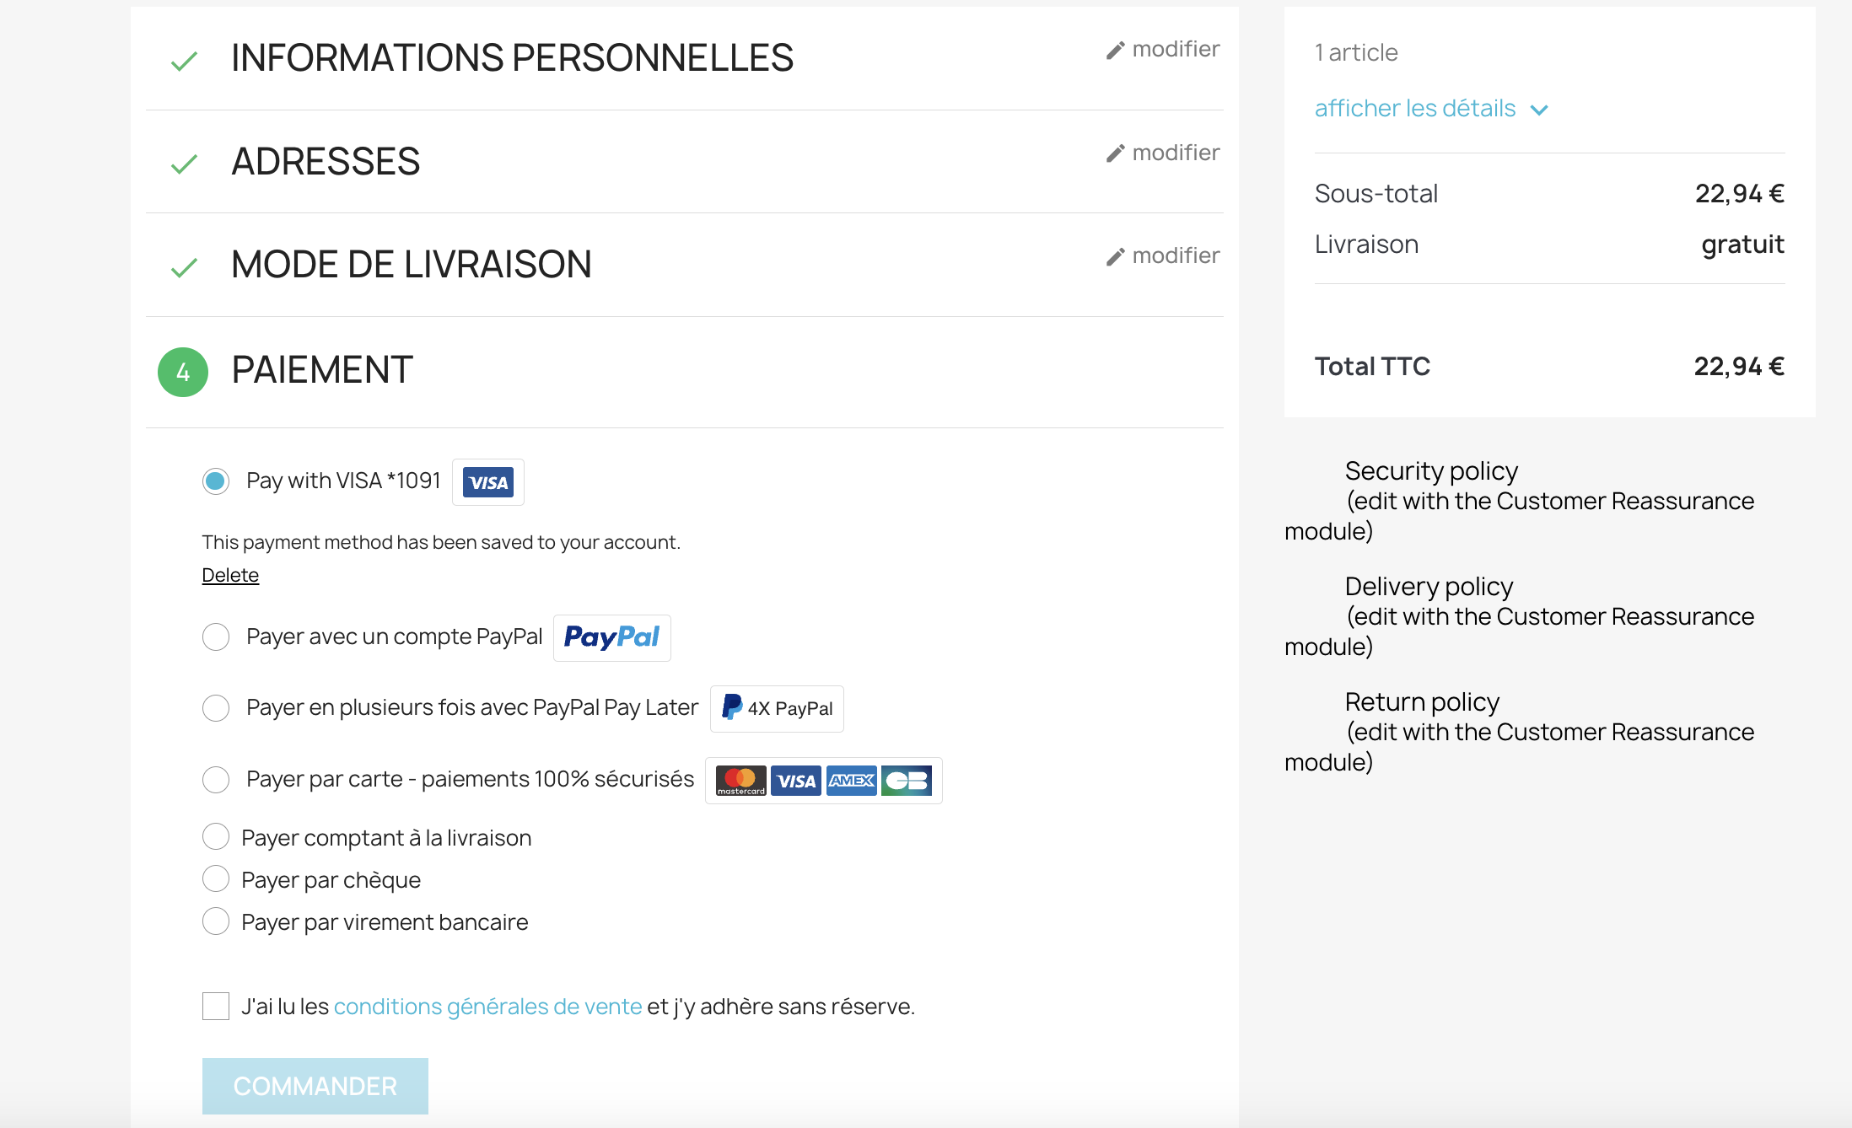Click Delete saved payment method link

(x=230, y=574)
